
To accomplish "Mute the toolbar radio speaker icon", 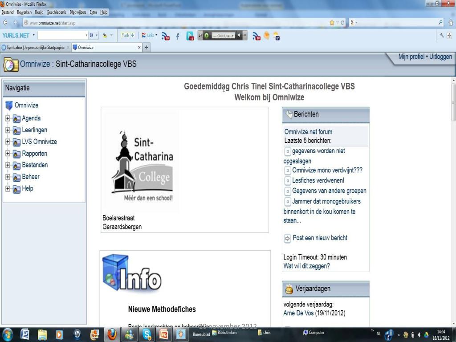I will (239, 36).
